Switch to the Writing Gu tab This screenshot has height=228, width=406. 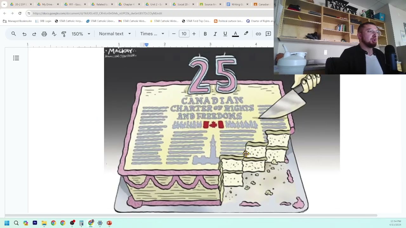[x=237, y=4]
